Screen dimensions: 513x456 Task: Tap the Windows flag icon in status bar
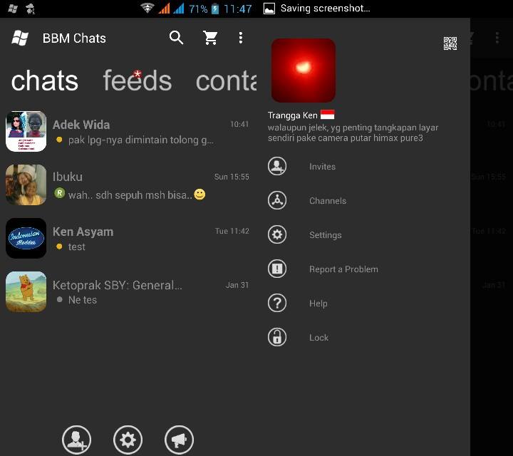13,8
